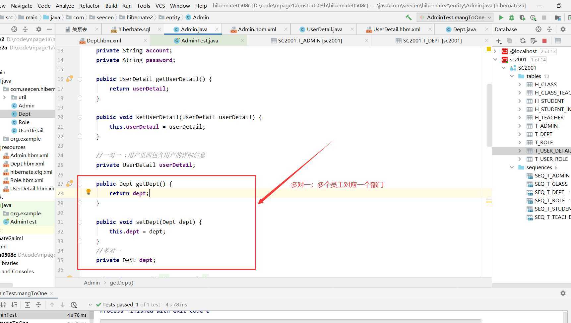Fold the getUserDetail method at line 16

[x=80, y=79]
